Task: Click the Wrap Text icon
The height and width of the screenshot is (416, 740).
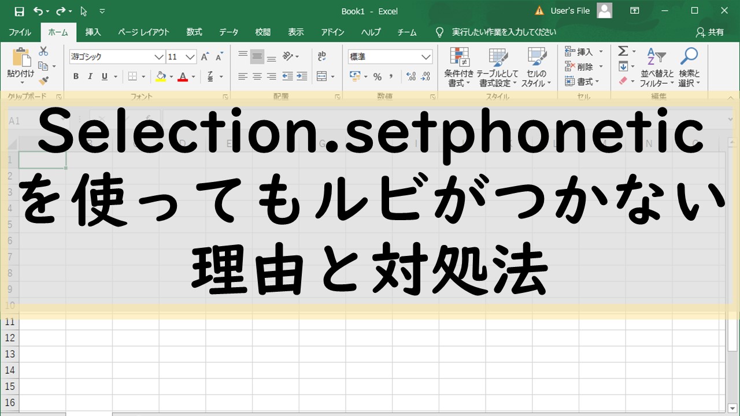Action: pyautogui.click(x=321, y=56)
